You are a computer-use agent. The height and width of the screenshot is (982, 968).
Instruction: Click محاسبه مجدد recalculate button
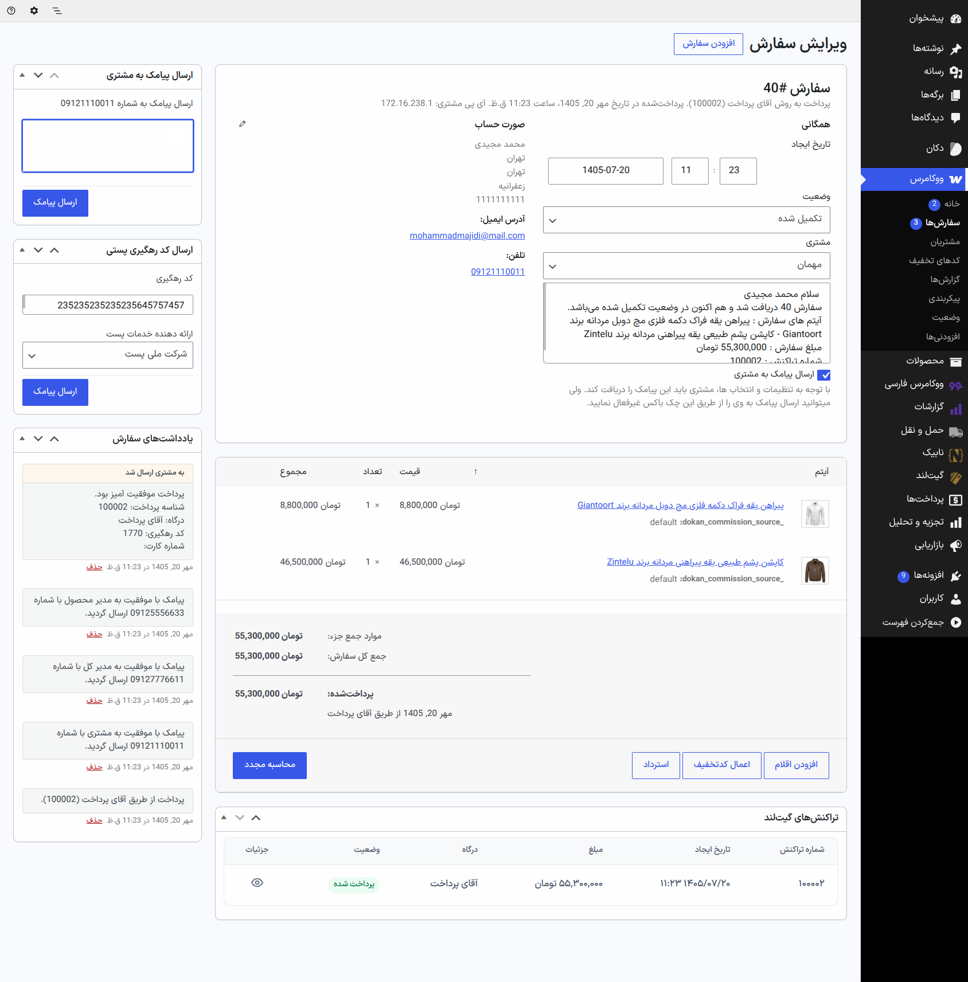(x=270, y=765)
